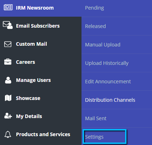Open the highlighted Settings item
The image size is (152, 145).
105,136
